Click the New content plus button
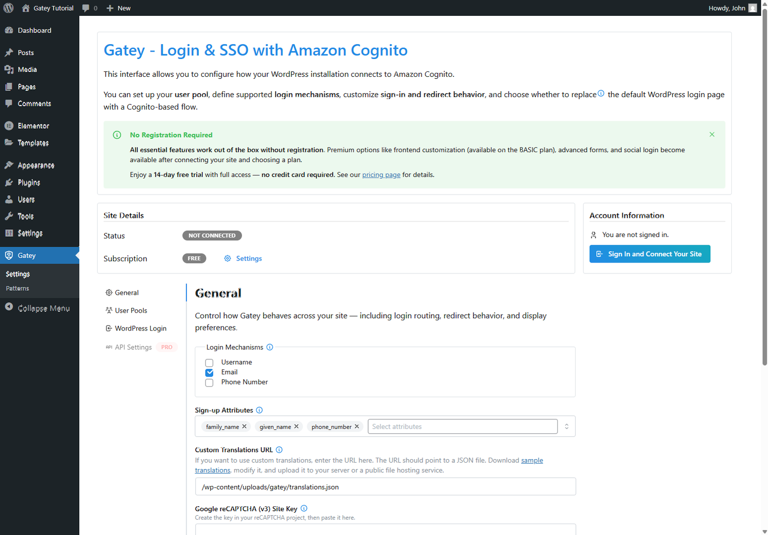 tap(118, 8)
